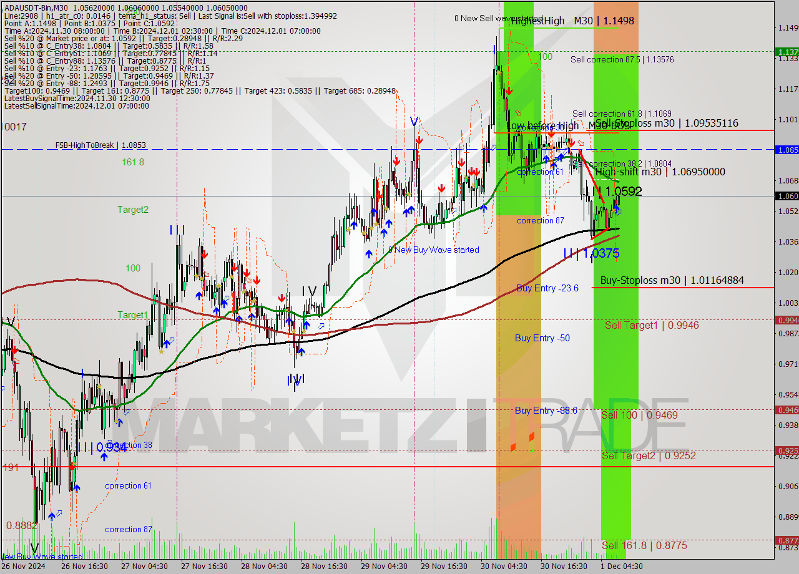Image resolution: width=799 pixels, height=574 pixels.
Task: Click the blue 1.085 price axis tag
Action: click(787, 150)
